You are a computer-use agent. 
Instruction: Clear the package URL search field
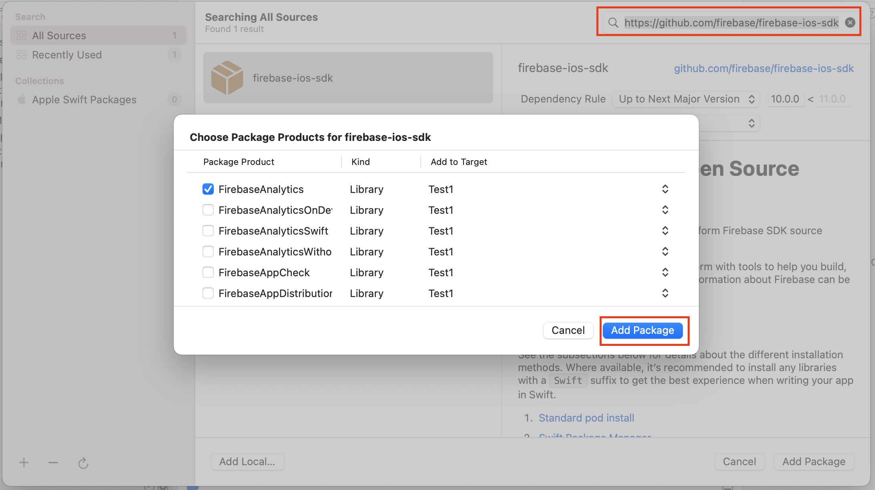click(850, 22)
